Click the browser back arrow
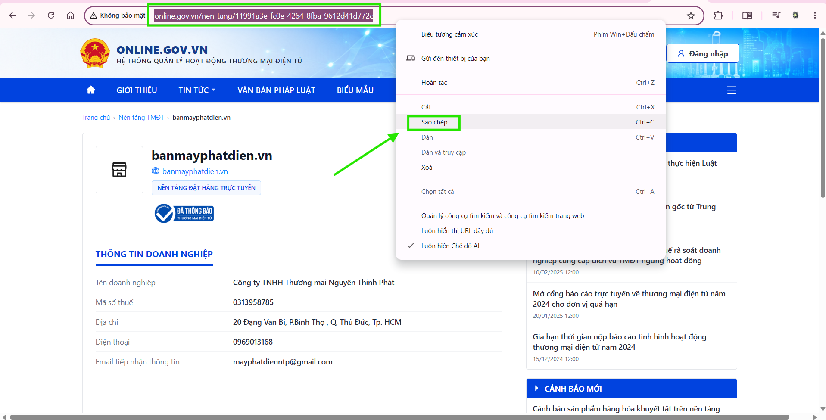Screen dimensions: 826x420 click(x=12, y=16)
